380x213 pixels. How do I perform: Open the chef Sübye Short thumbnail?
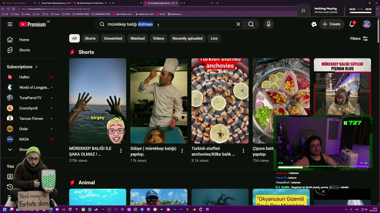[x=159, y=101]
